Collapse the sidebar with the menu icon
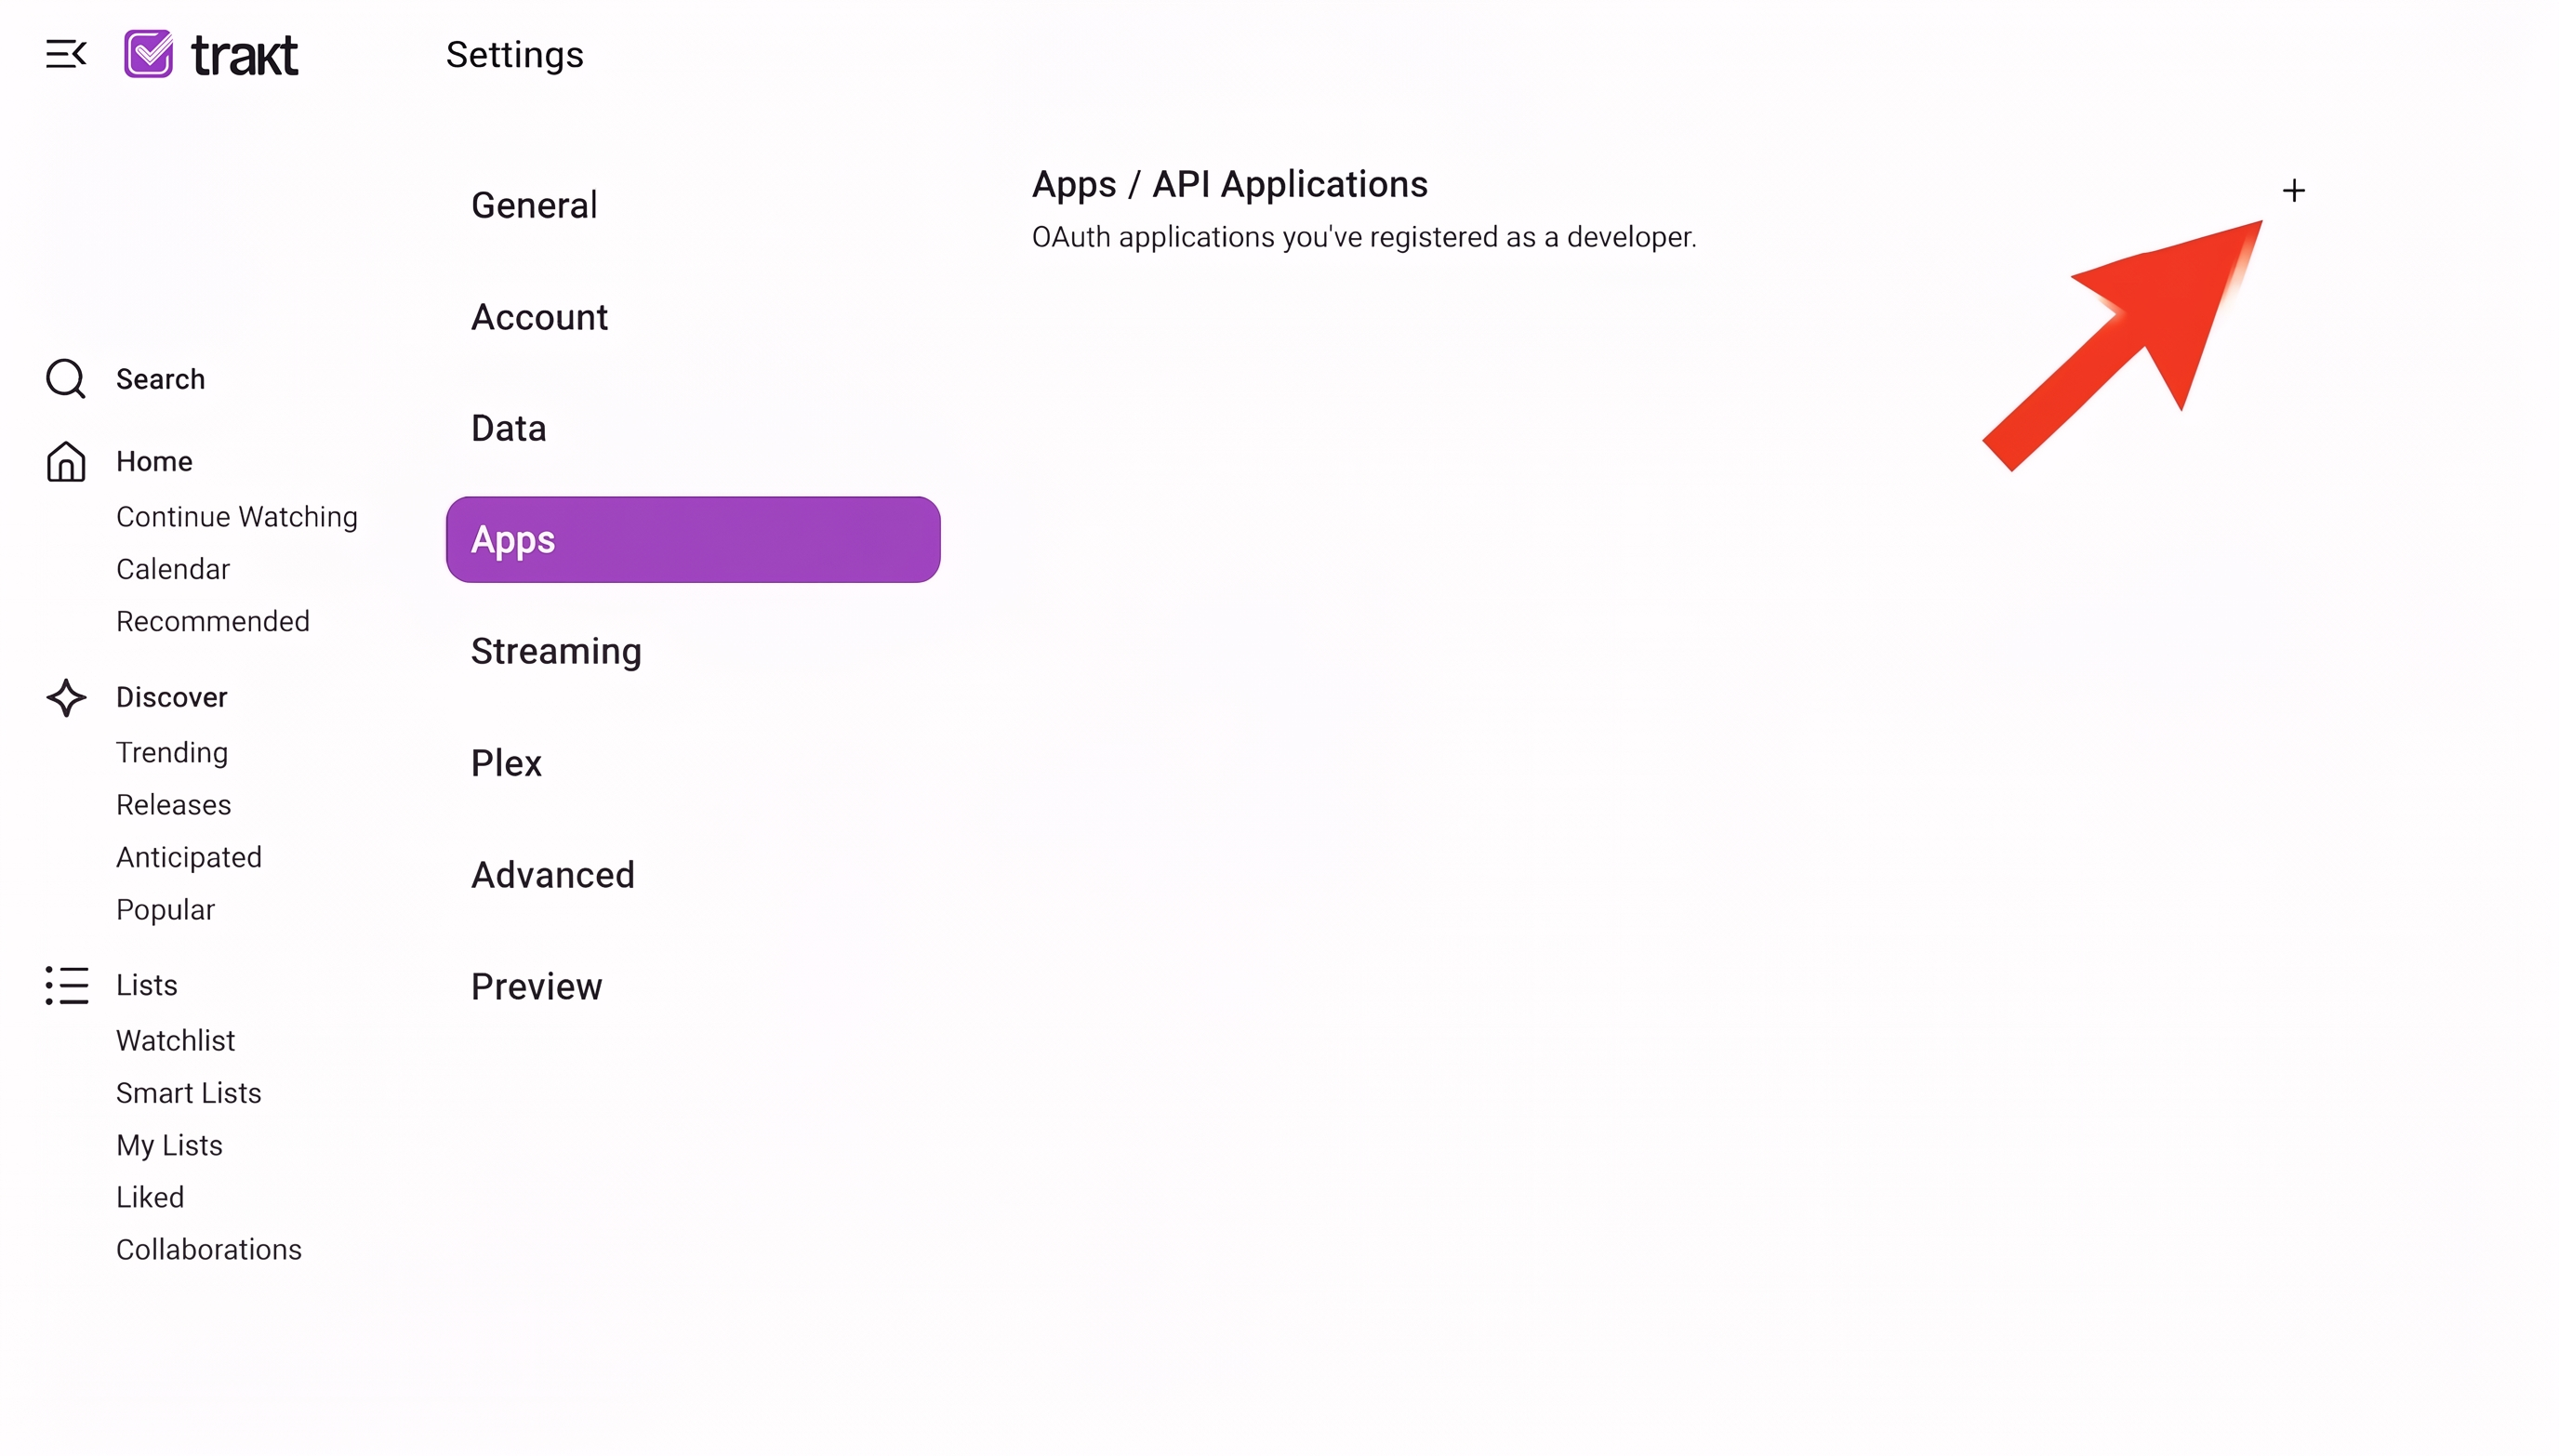Image resolution: width=2559 pixels, height=1456 pixels. pos(66,54)
